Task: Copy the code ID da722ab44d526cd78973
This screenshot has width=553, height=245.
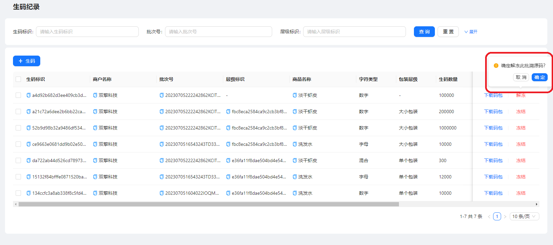Action: (29, 160)
